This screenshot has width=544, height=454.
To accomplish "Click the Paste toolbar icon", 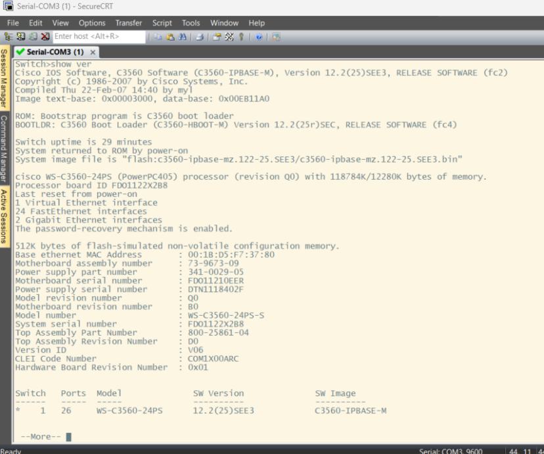I will (x=170, y=37).
